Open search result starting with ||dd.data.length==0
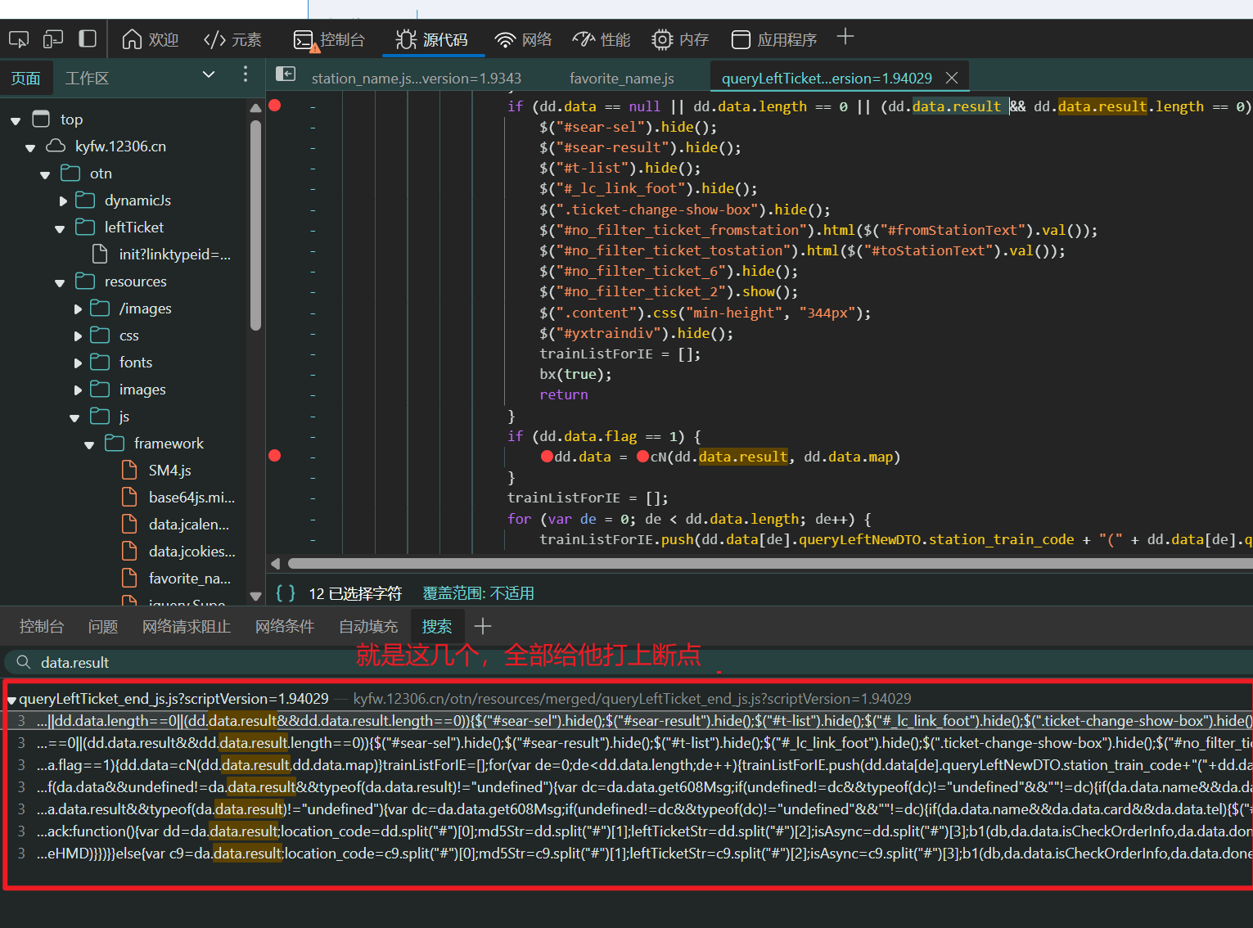 629,721
